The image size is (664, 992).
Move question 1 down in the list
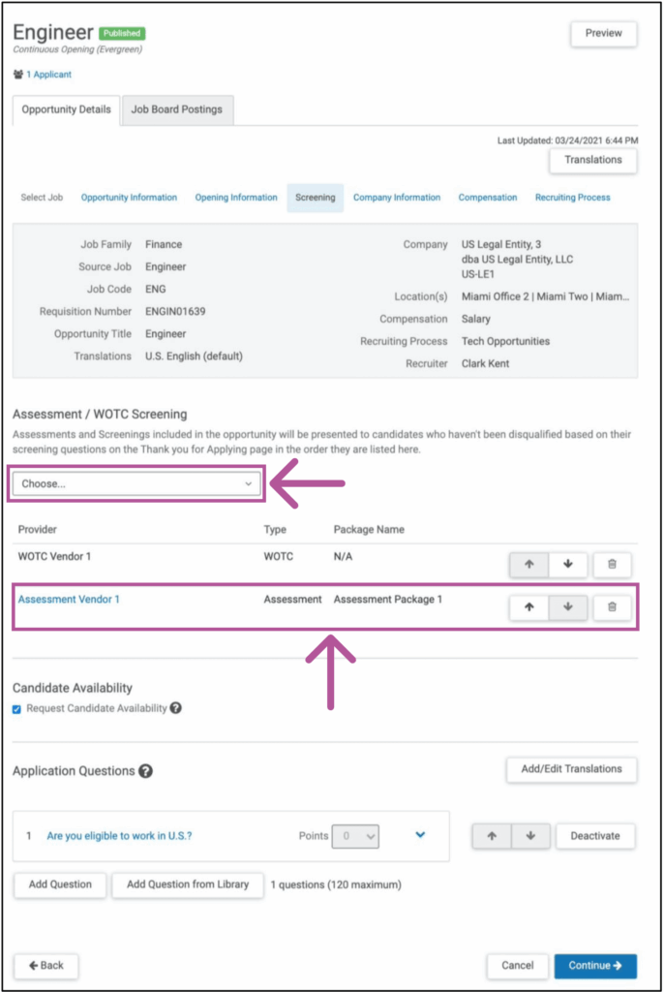click(530, 836)
